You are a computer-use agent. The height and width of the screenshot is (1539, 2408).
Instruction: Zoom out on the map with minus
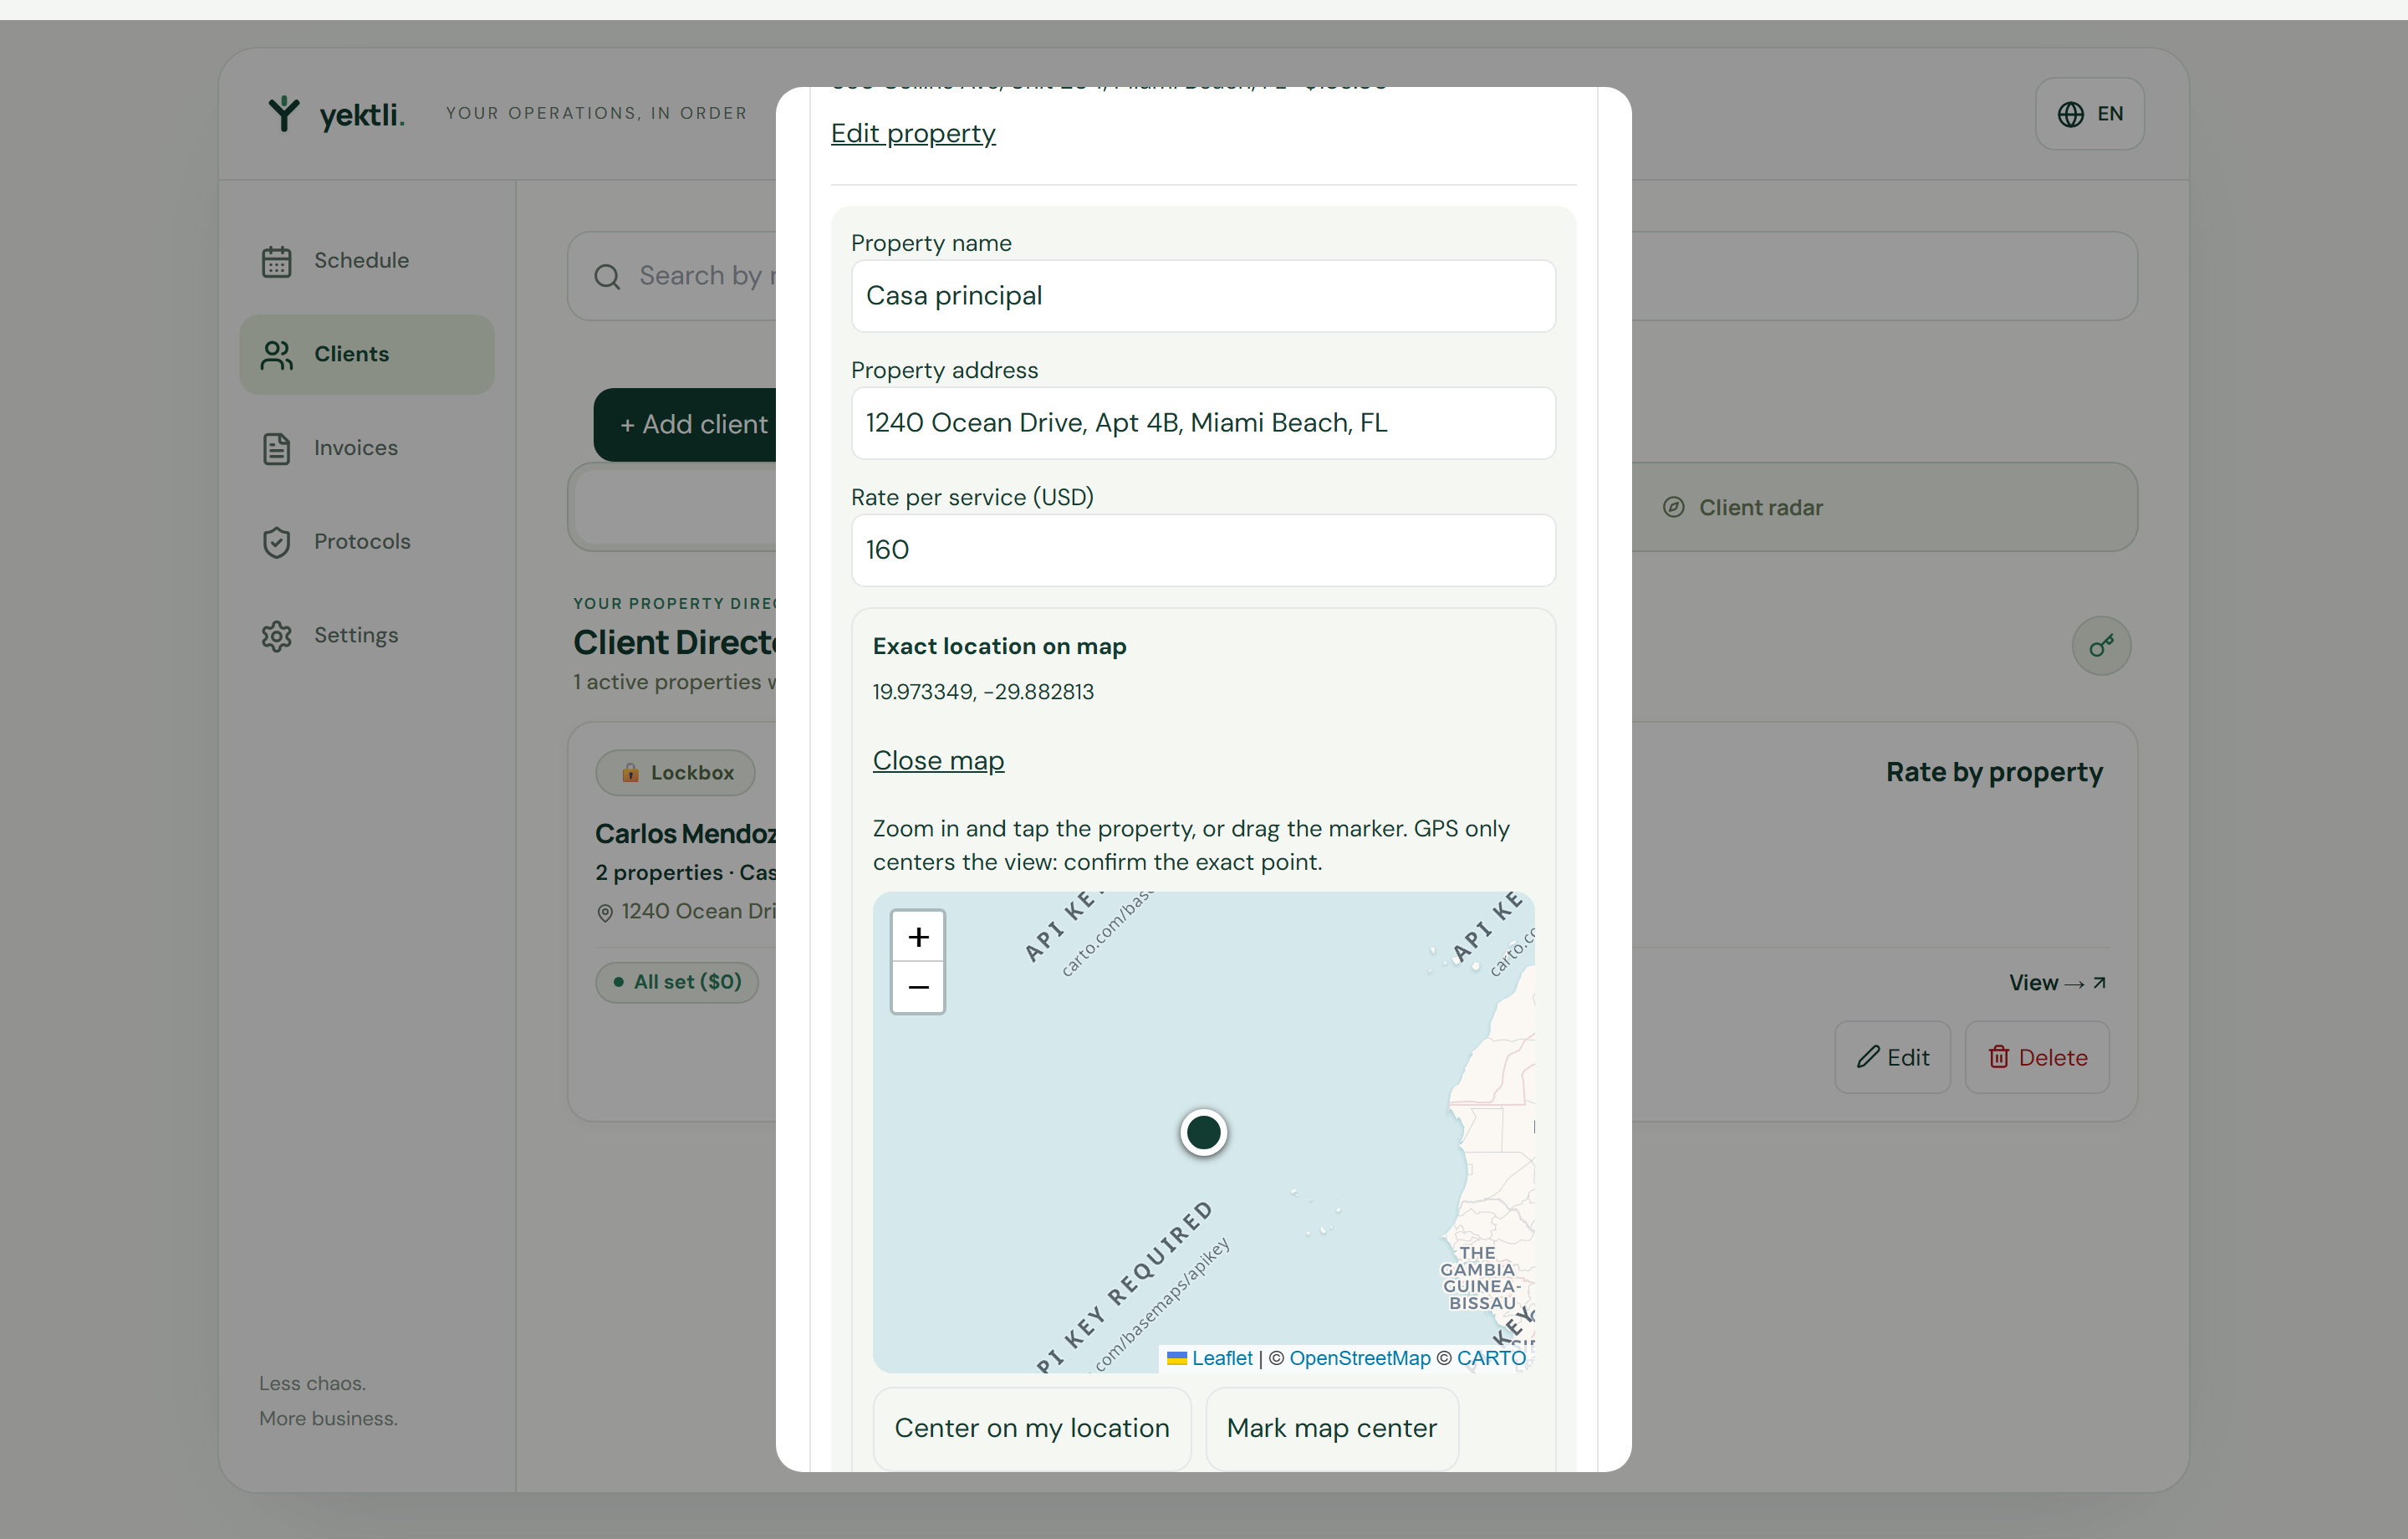tap(918, 988)
